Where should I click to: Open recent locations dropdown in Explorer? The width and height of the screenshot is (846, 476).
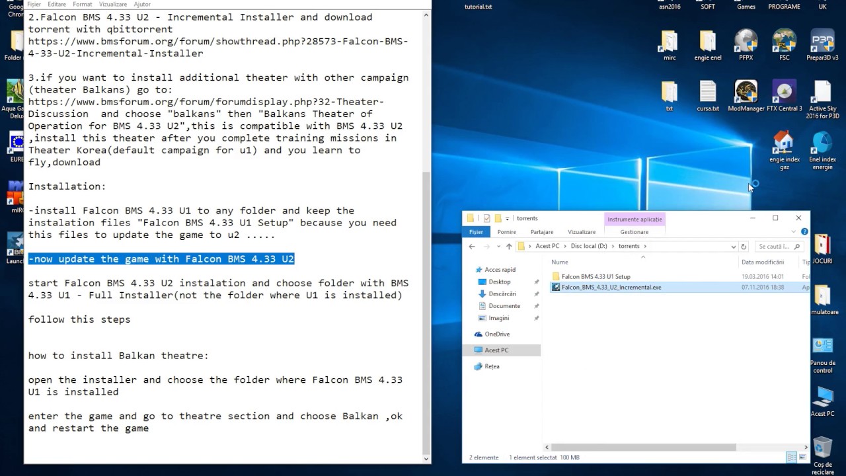click(x=498, y=246)
